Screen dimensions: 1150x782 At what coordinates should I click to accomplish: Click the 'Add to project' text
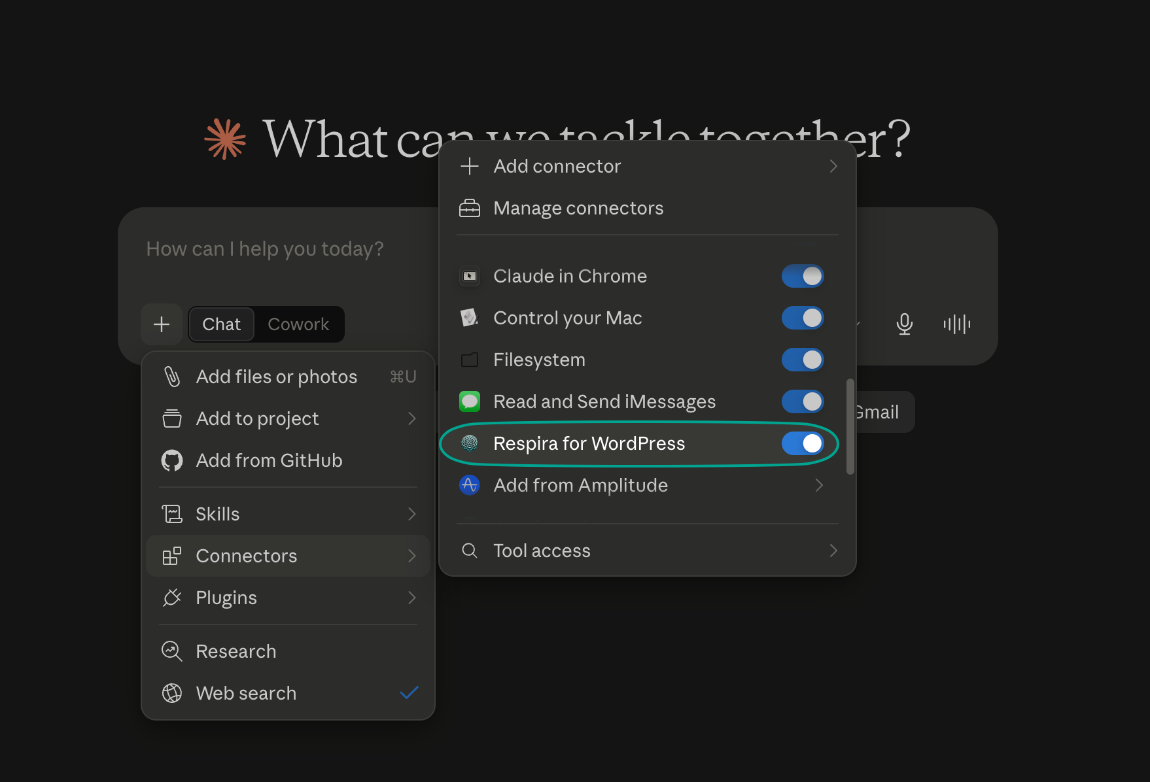tap(257, 418)
